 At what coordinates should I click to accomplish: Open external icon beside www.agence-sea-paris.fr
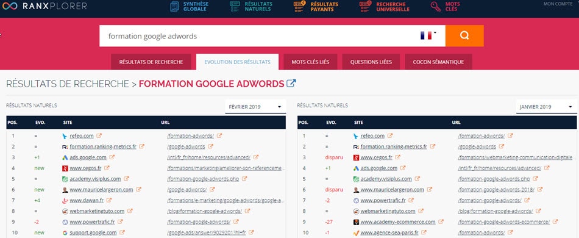click(424, 233)
